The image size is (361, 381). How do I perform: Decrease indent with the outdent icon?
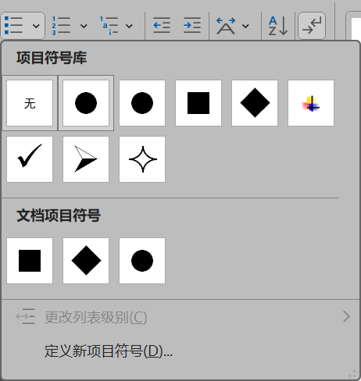pyautogui.click(x=162, y=25)
